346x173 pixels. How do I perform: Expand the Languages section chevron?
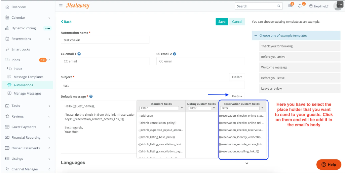pyautogui.click(x=247, y=163)
